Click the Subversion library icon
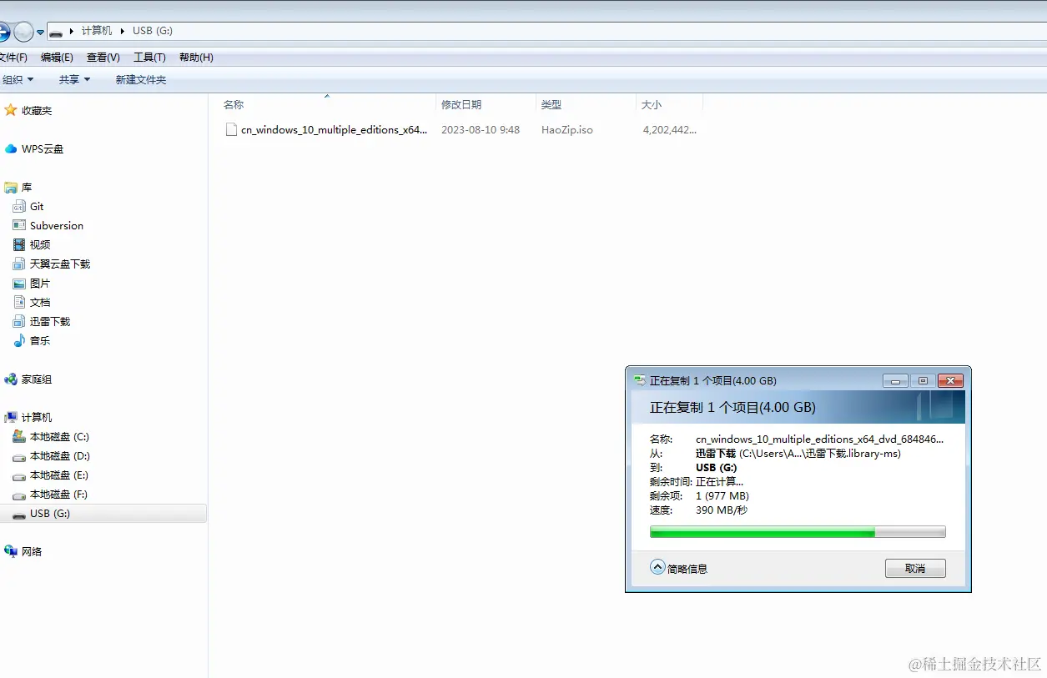 (19, 225)
